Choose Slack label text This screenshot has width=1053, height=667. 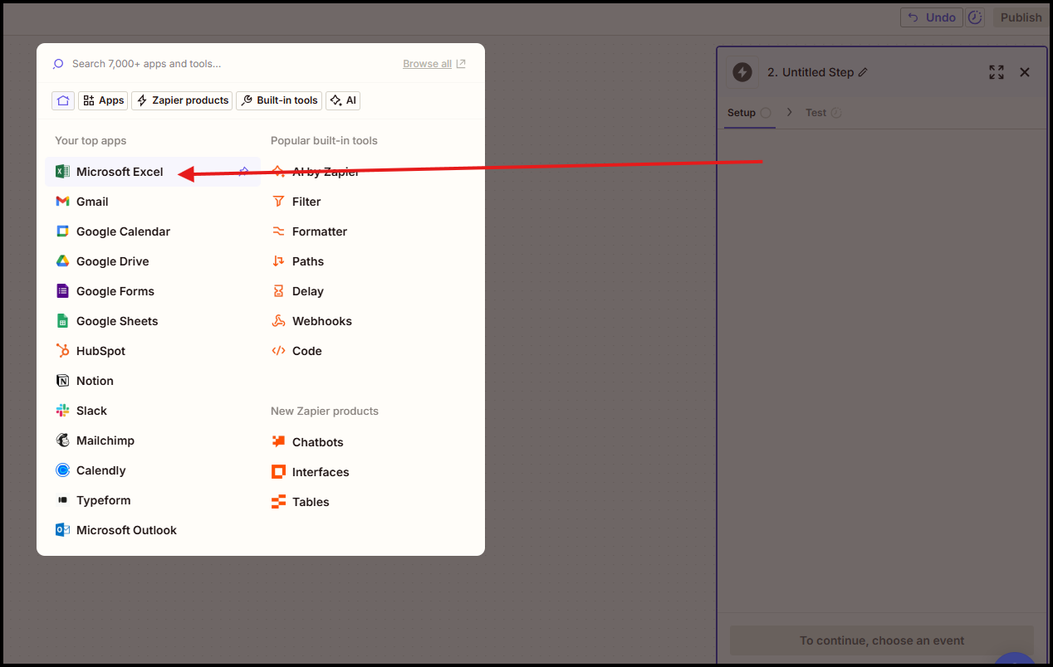pos(91,411)
